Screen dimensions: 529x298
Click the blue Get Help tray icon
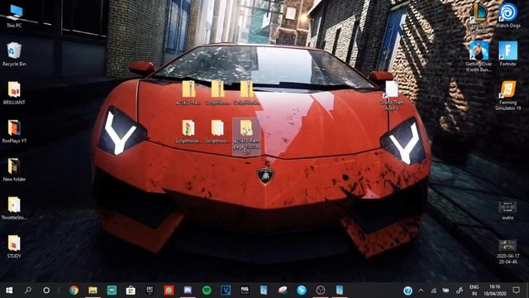(x=407, y=291)
